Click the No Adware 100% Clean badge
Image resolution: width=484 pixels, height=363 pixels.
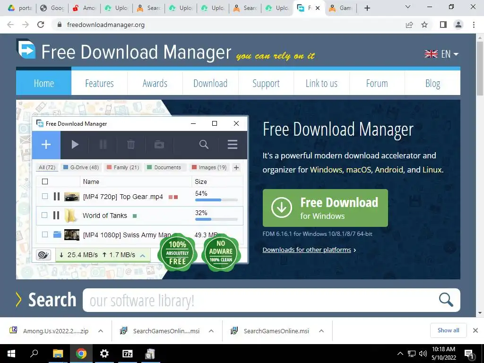click(221, 252)
